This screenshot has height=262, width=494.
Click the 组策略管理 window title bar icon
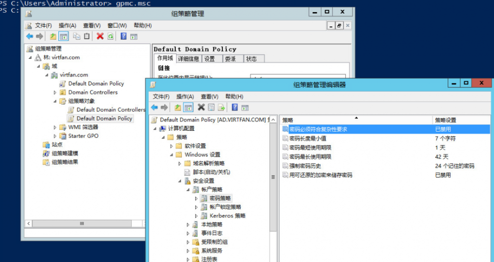point(28,14)
